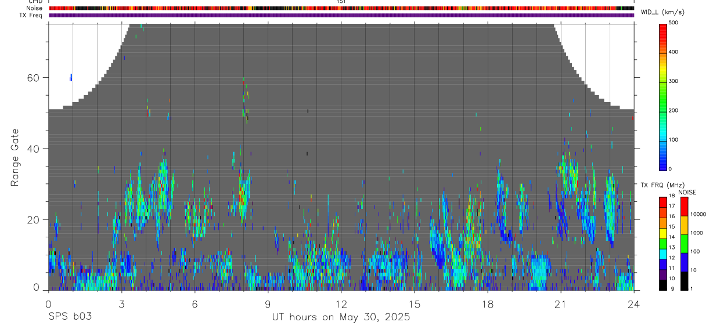Click the '100' label on width colorbar
This screenshot has height=329, width=713.
coord(674,140)
